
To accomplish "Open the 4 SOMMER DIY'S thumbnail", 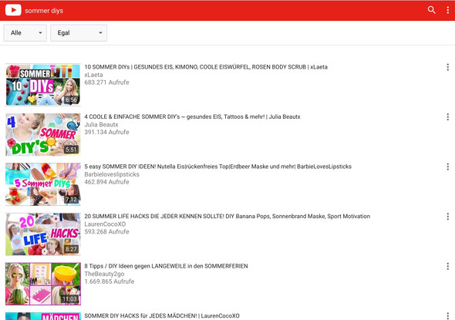I will 43,135.
